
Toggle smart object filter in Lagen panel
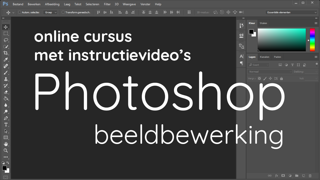[x=304, y=65]
